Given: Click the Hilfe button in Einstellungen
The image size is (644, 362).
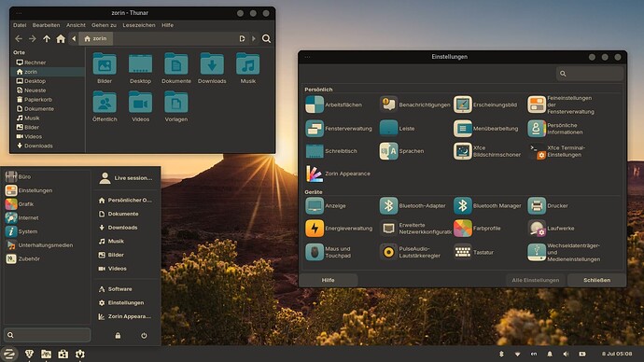Looking at the screenshot, I should (328, 280).
